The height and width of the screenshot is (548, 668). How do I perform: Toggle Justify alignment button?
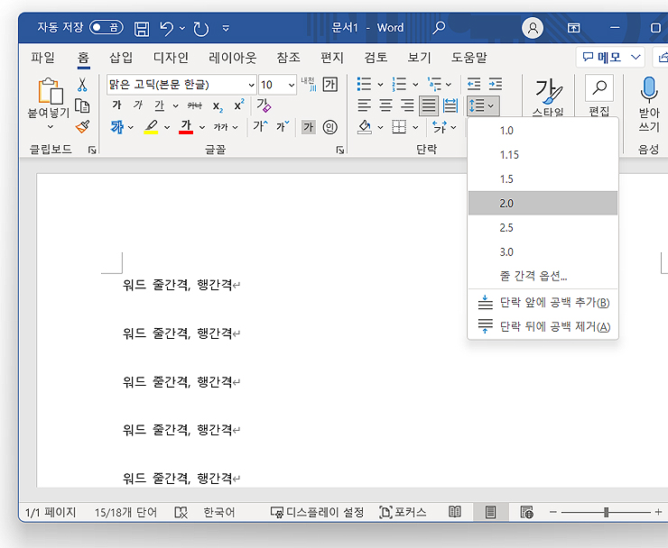tap(429, 105)
